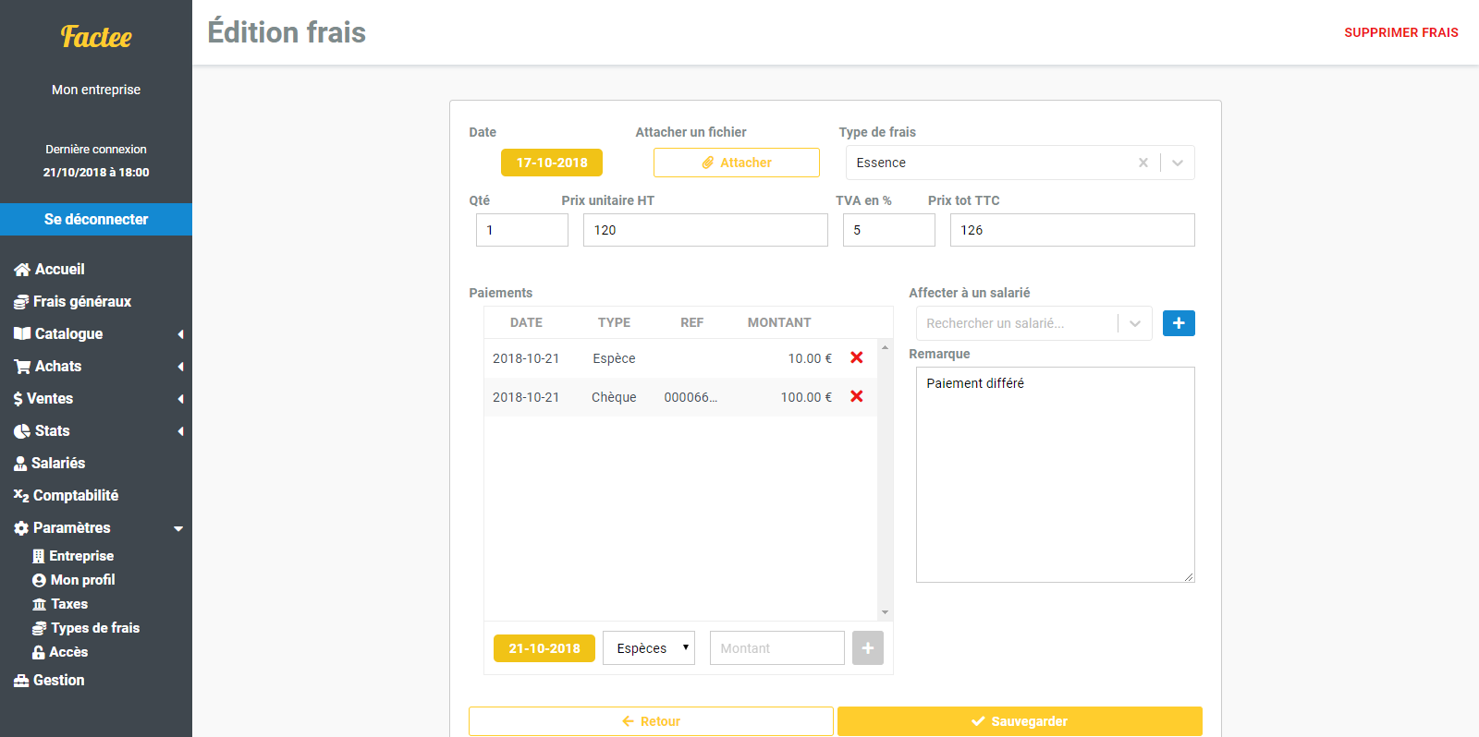Clear the Essence expense type selection
Image resolution: width=1479 pixels, height=737 pixels.
click(x=1143, y=163)
